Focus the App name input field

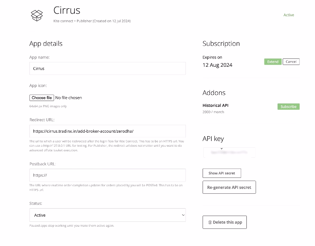(x=107, y=69)
